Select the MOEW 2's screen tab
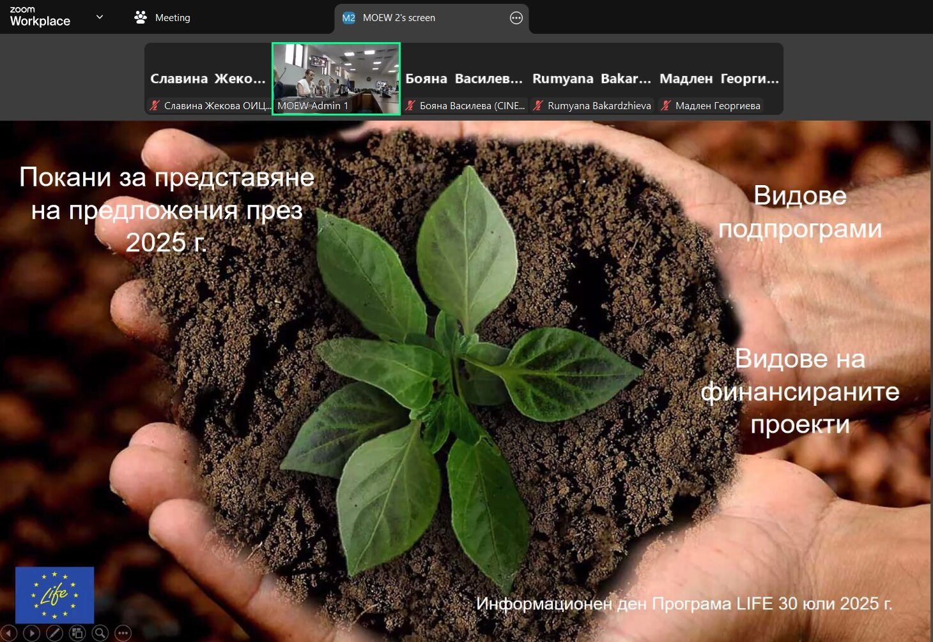This screenshot has height=642, width=933. pos(399,18)
